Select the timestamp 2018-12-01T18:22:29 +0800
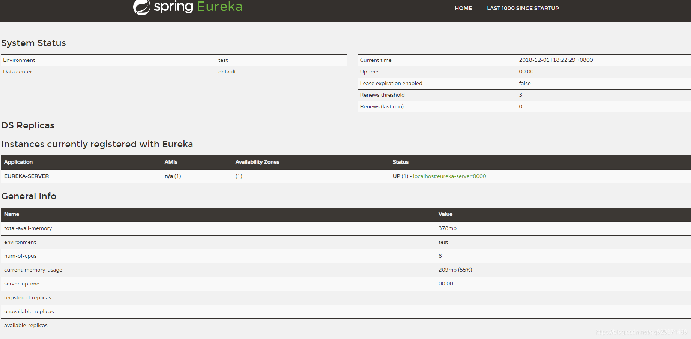 [556, 60]
